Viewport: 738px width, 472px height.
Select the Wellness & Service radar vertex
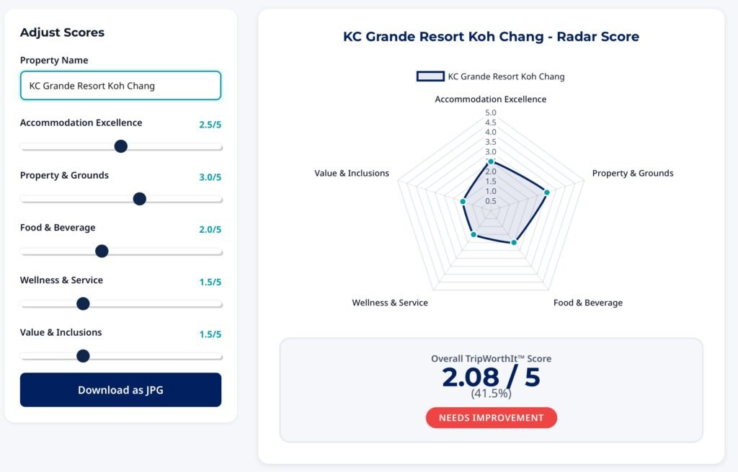(474, 234)
